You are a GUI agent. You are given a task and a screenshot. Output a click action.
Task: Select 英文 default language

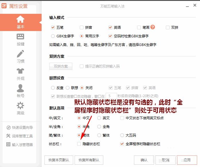99,118
